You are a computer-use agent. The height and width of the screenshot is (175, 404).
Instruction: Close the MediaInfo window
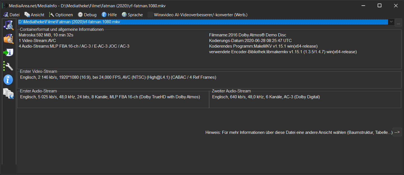tap(396, 6)
